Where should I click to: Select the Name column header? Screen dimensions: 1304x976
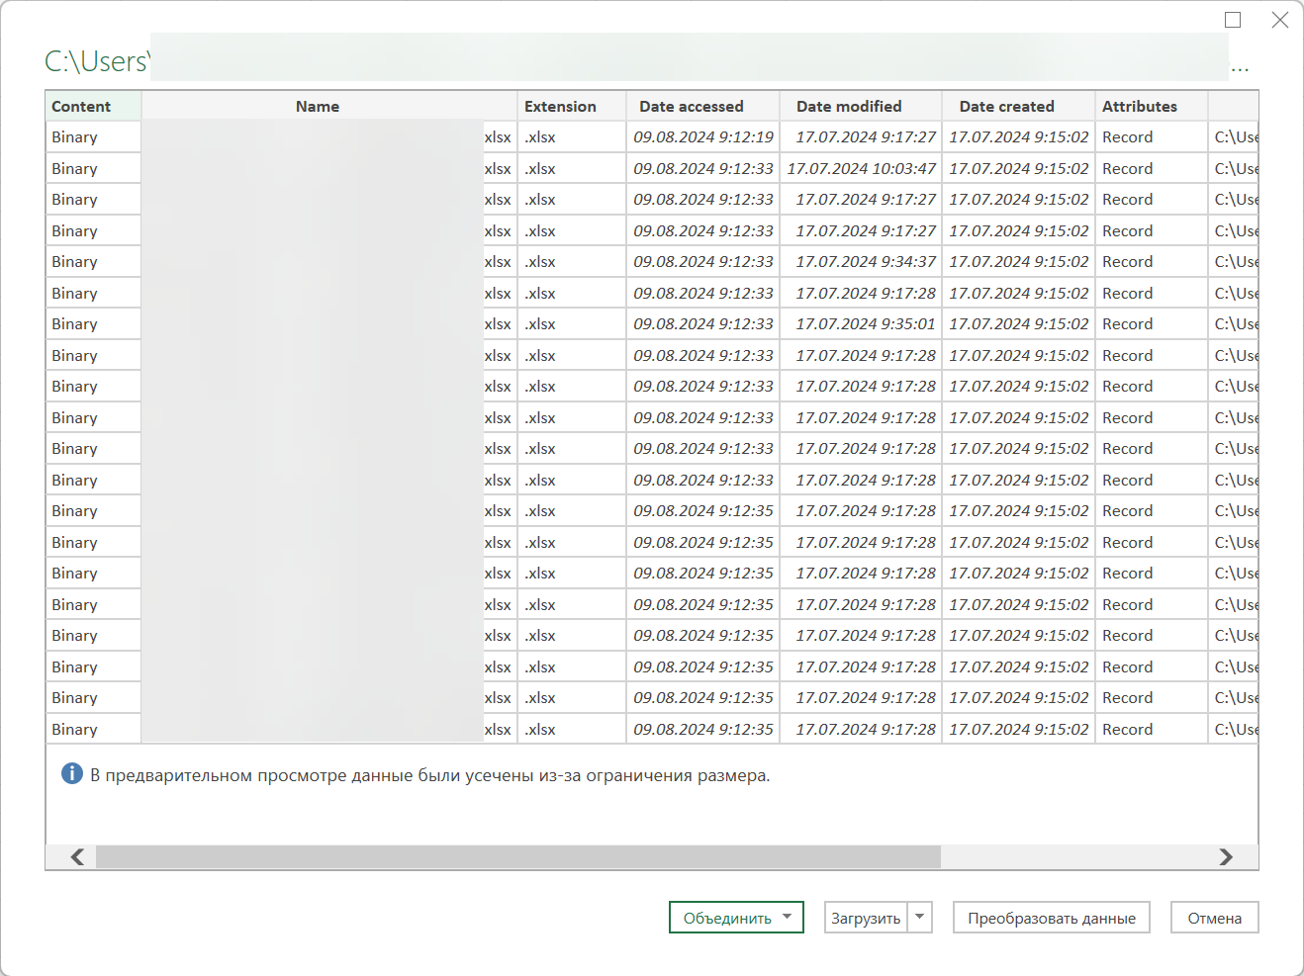point(318,106)
